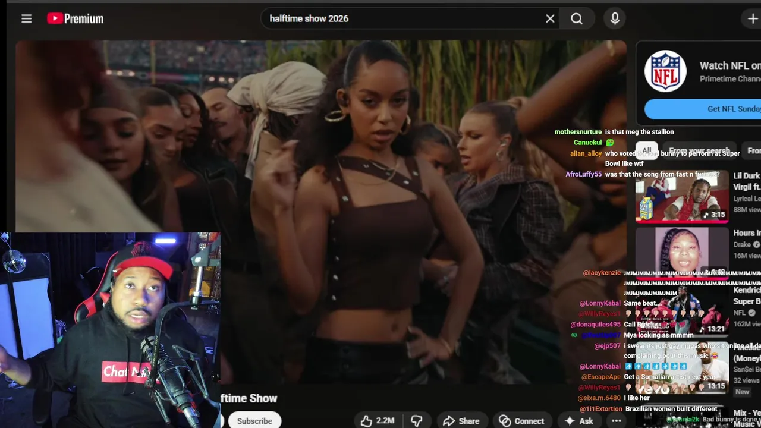Click chat username '@lacykenzie'
This screenshot has height=428, width=761.
pyautogui.click(x=602, y=273)
